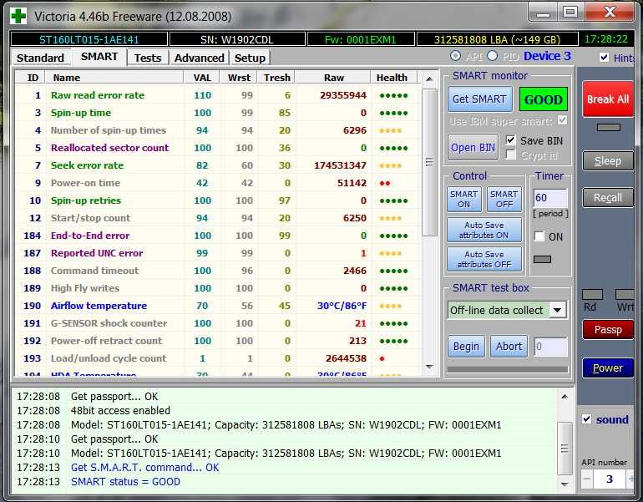Click raw value 174531347
643x502 pixels.
(341, 165)
